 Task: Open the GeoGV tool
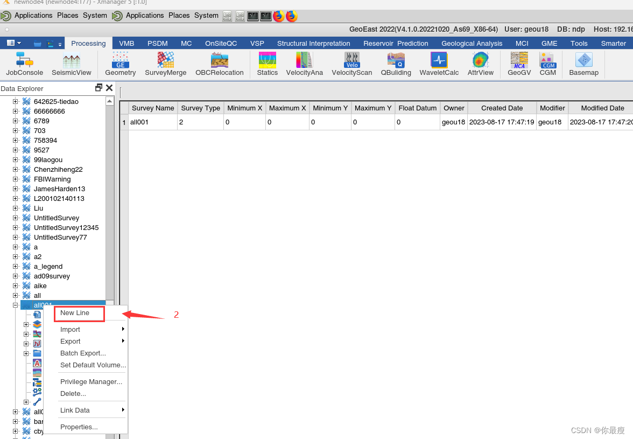coord(519,64)
